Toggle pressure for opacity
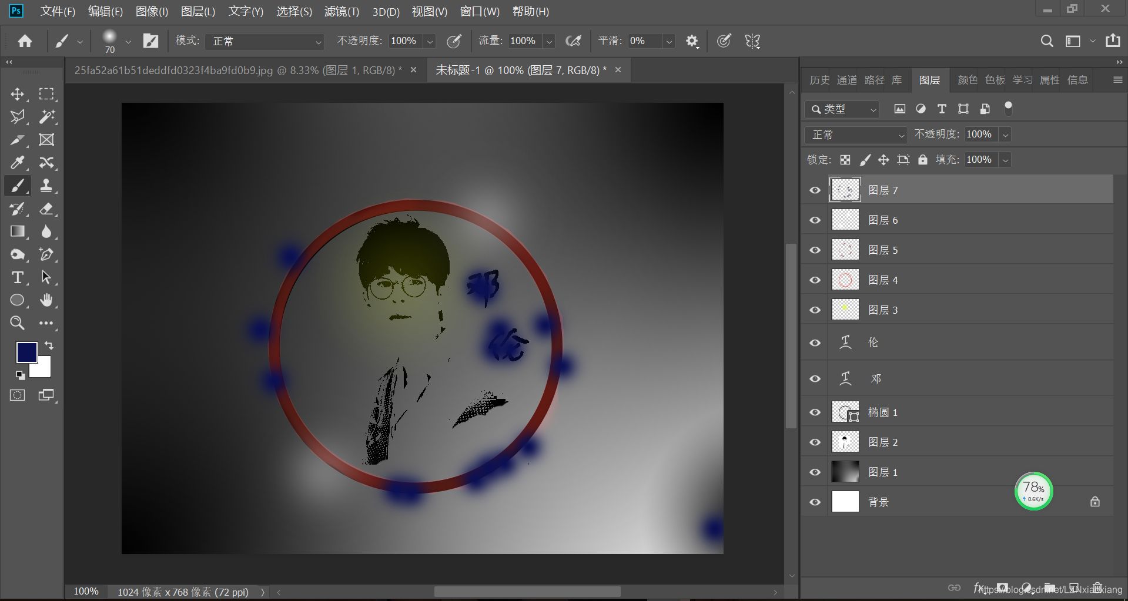Viewport: 1128px width, 601px height. [454, 41]
